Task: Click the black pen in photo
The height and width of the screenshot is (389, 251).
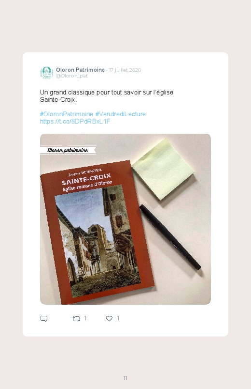Action: coord(170,237)
